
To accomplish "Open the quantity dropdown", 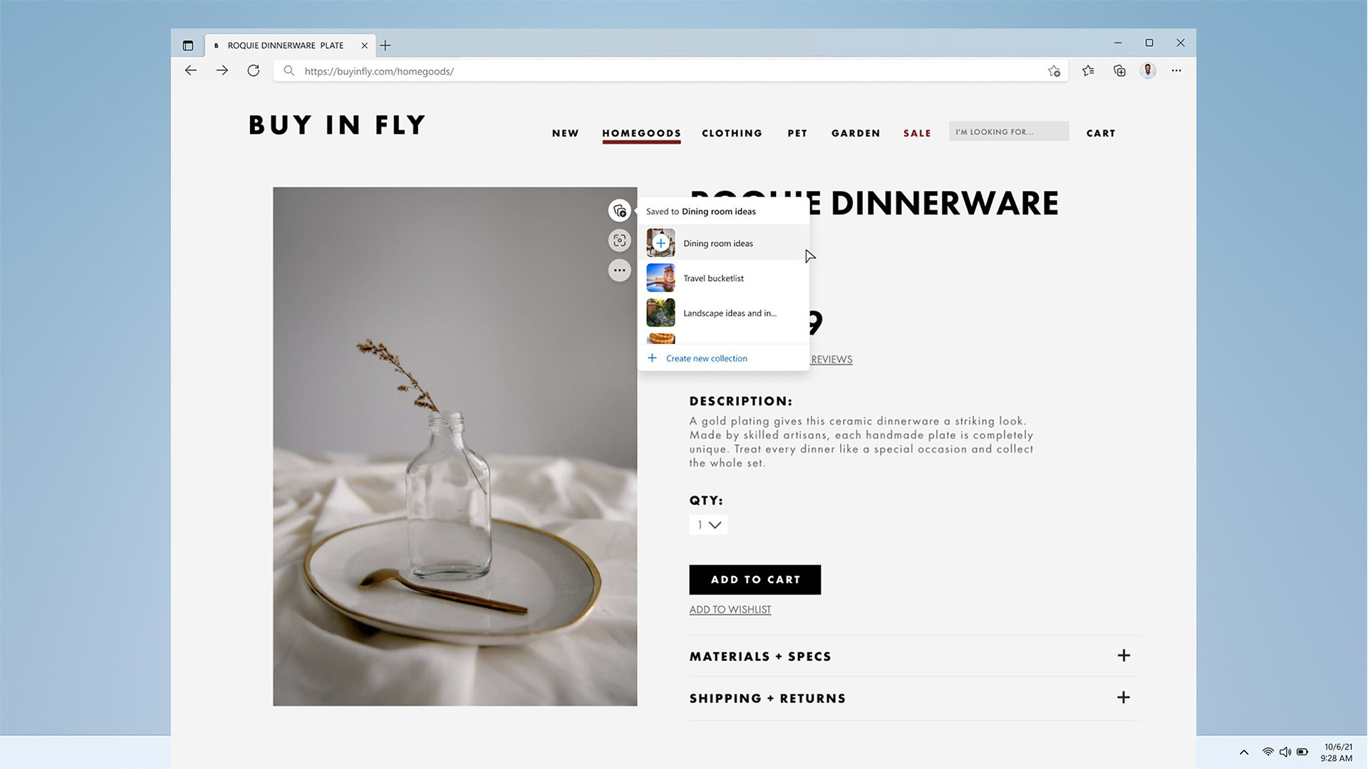I will 708,524.
